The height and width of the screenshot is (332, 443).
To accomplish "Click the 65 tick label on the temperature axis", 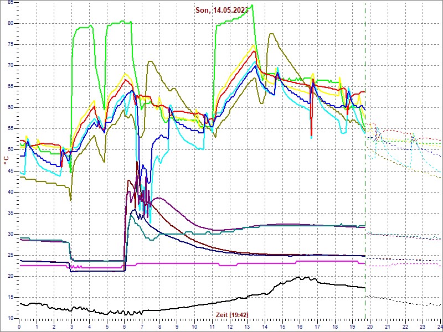I will point(11,87).
